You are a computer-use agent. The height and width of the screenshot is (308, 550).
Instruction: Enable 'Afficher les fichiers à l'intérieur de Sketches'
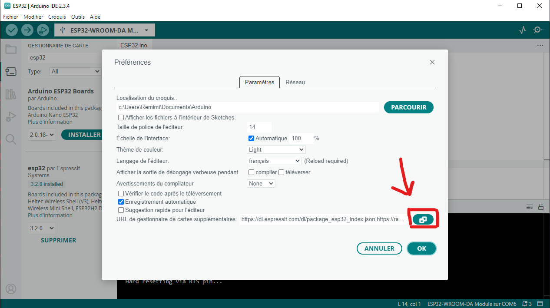pyautogui.click(x=120, y=117)
